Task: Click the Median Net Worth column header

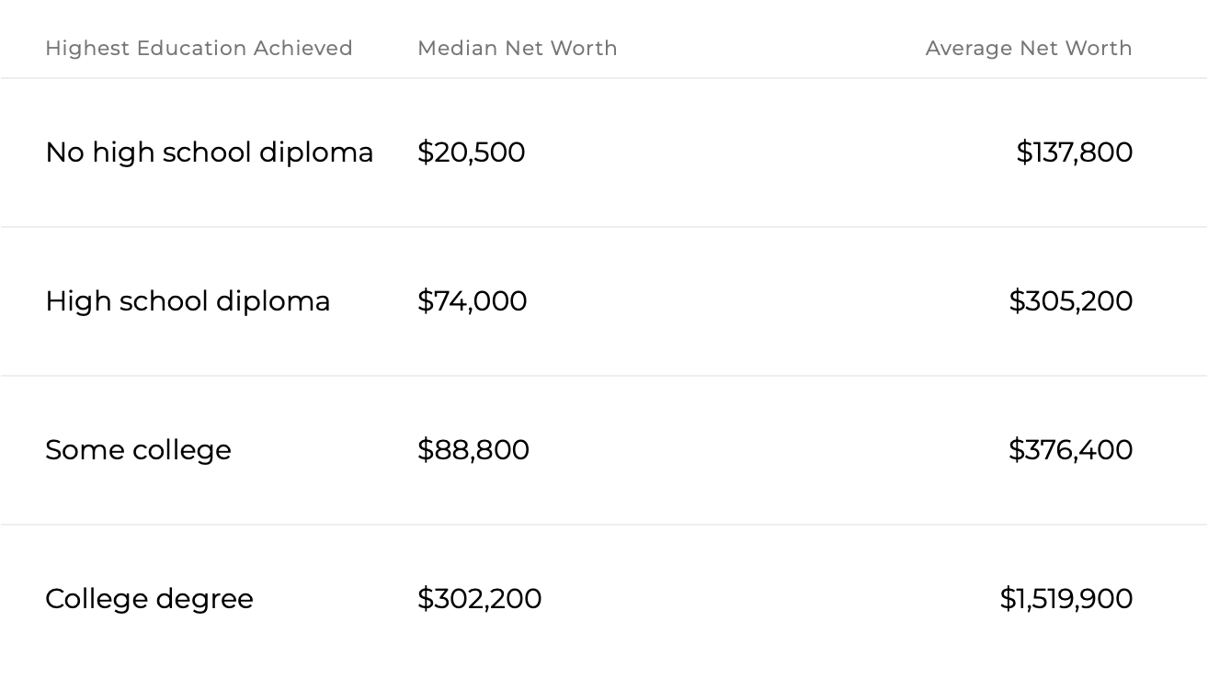Action: click(518, 48)
